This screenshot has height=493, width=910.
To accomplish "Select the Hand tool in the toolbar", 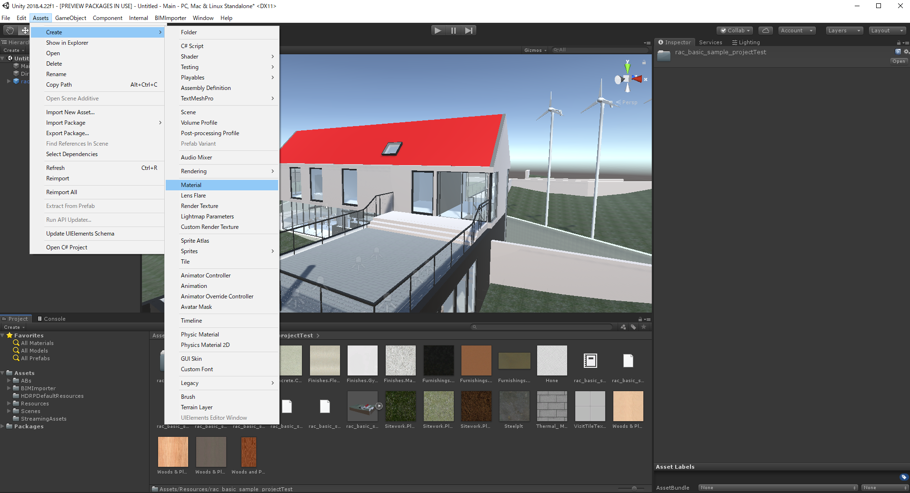I will [9, 30].
